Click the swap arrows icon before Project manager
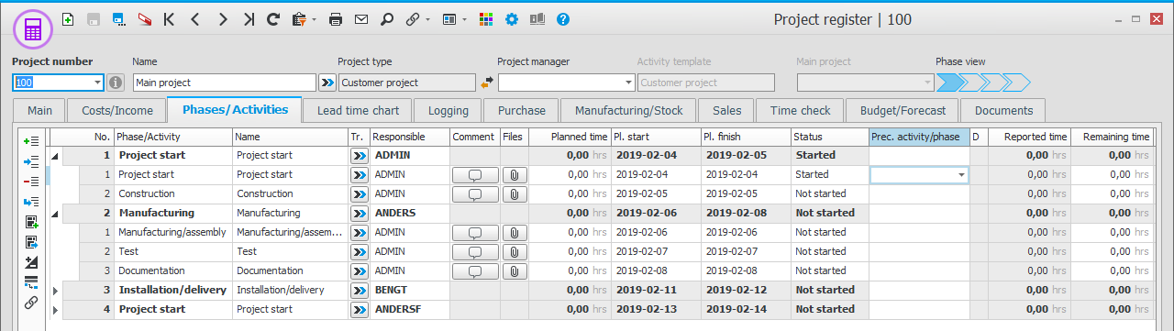This screenshot has height=331, width=1174. coord(487,83)
